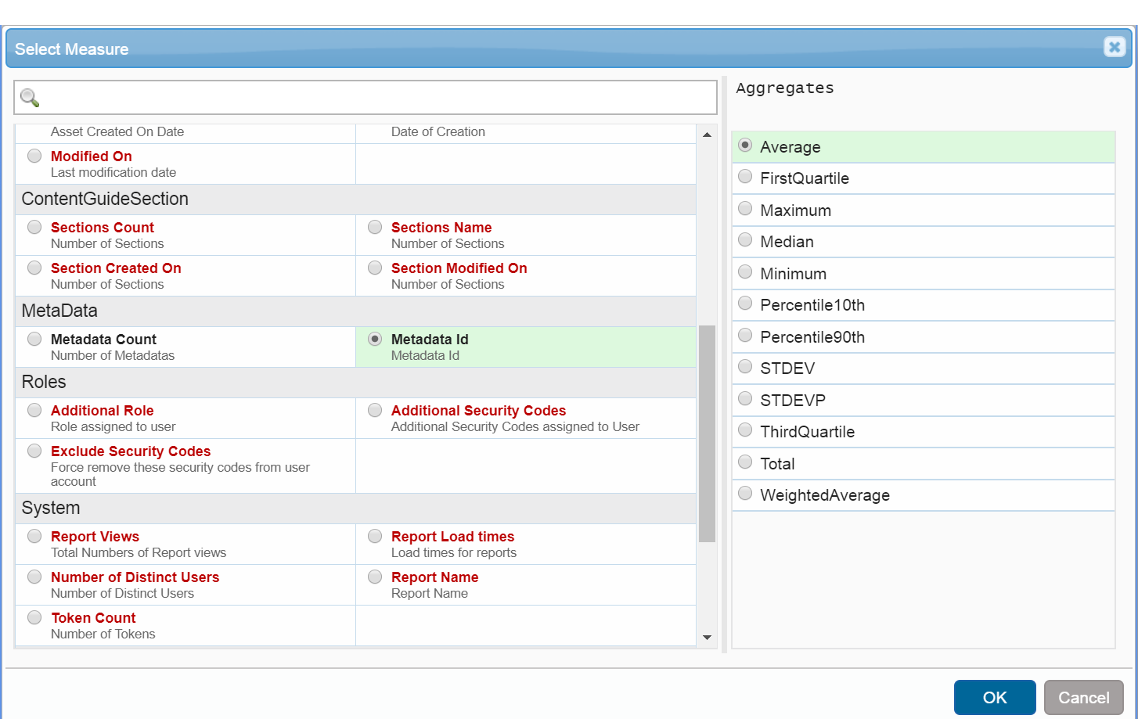Screen dimensions: 1138x719
Task: Select the Token Count measure
Action: coord(34,617)
